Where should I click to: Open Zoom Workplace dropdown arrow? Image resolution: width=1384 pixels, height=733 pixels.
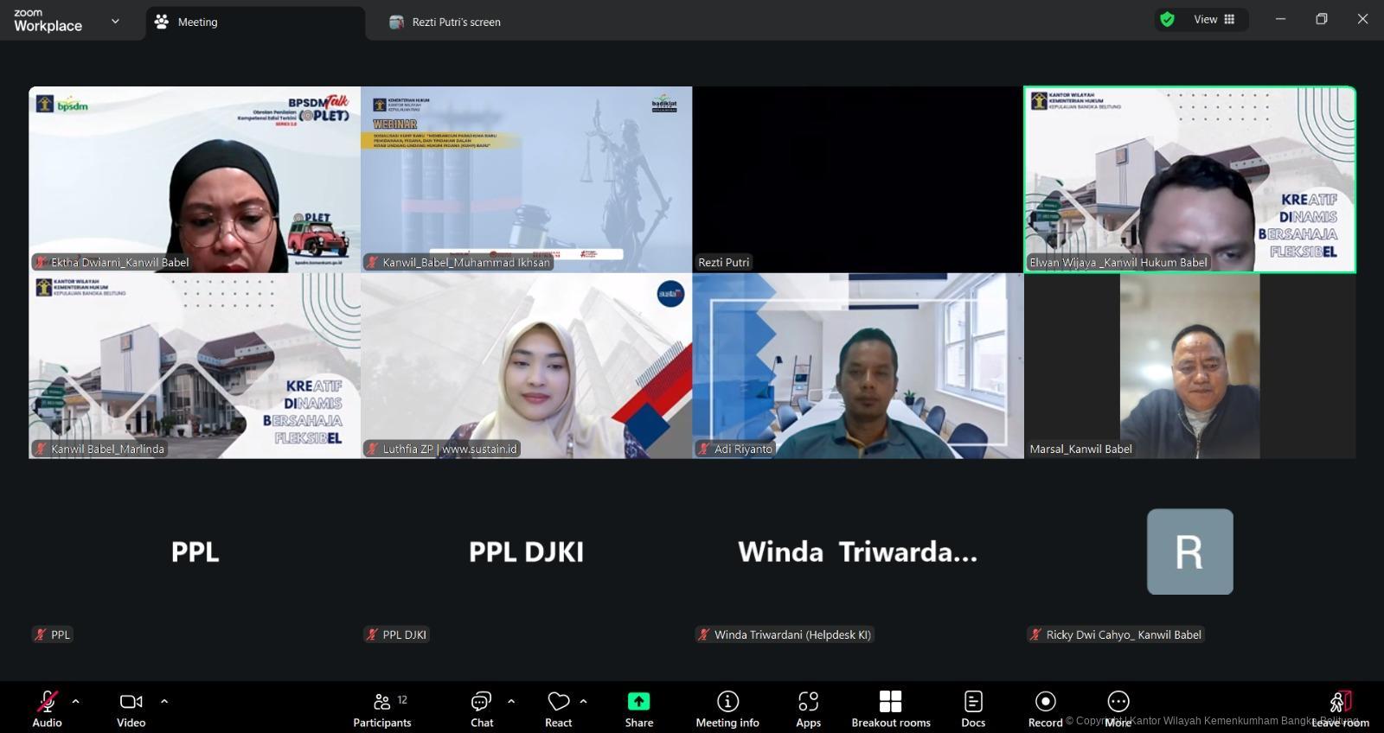pyautogui.click(x=115, y=22)
